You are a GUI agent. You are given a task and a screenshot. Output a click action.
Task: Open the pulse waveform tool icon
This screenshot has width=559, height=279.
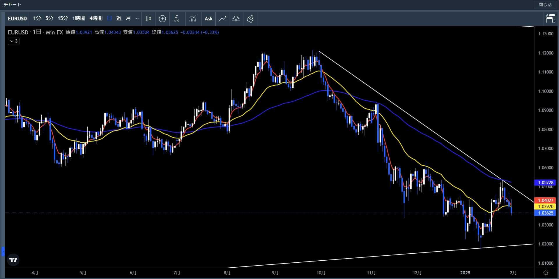pyautogui.click(x=236, y=19)
